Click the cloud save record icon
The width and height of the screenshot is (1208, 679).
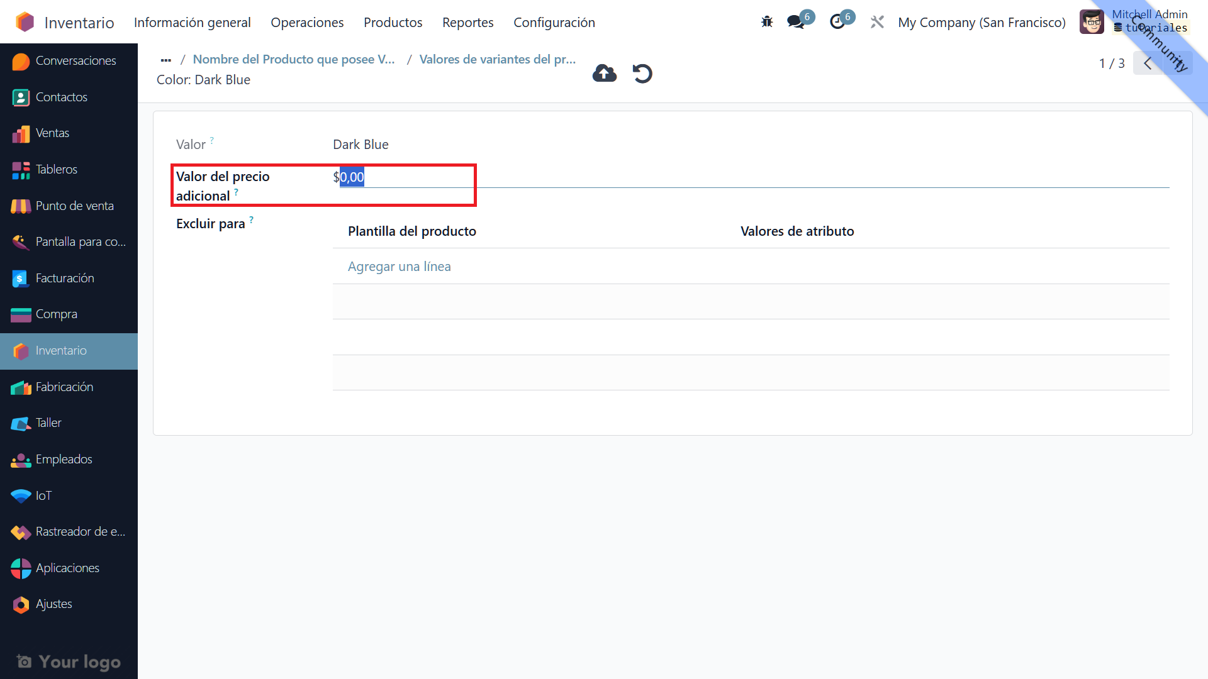click(604, 74)
